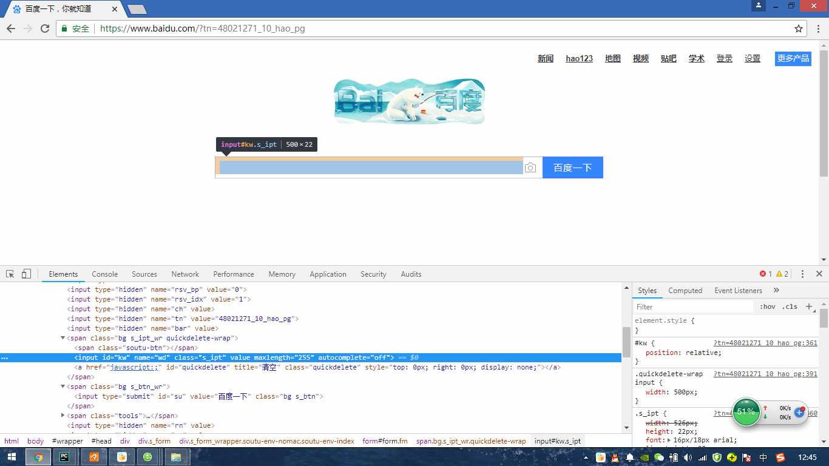
Task: Switch to the Computed styles tab
Action: (x=685, y=291)
